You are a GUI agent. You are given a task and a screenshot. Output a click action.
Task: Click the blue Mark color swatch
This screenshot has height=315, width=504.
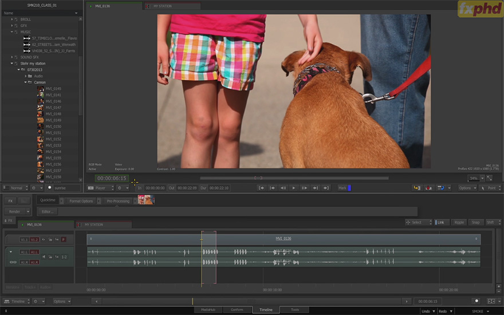(349, 188)
